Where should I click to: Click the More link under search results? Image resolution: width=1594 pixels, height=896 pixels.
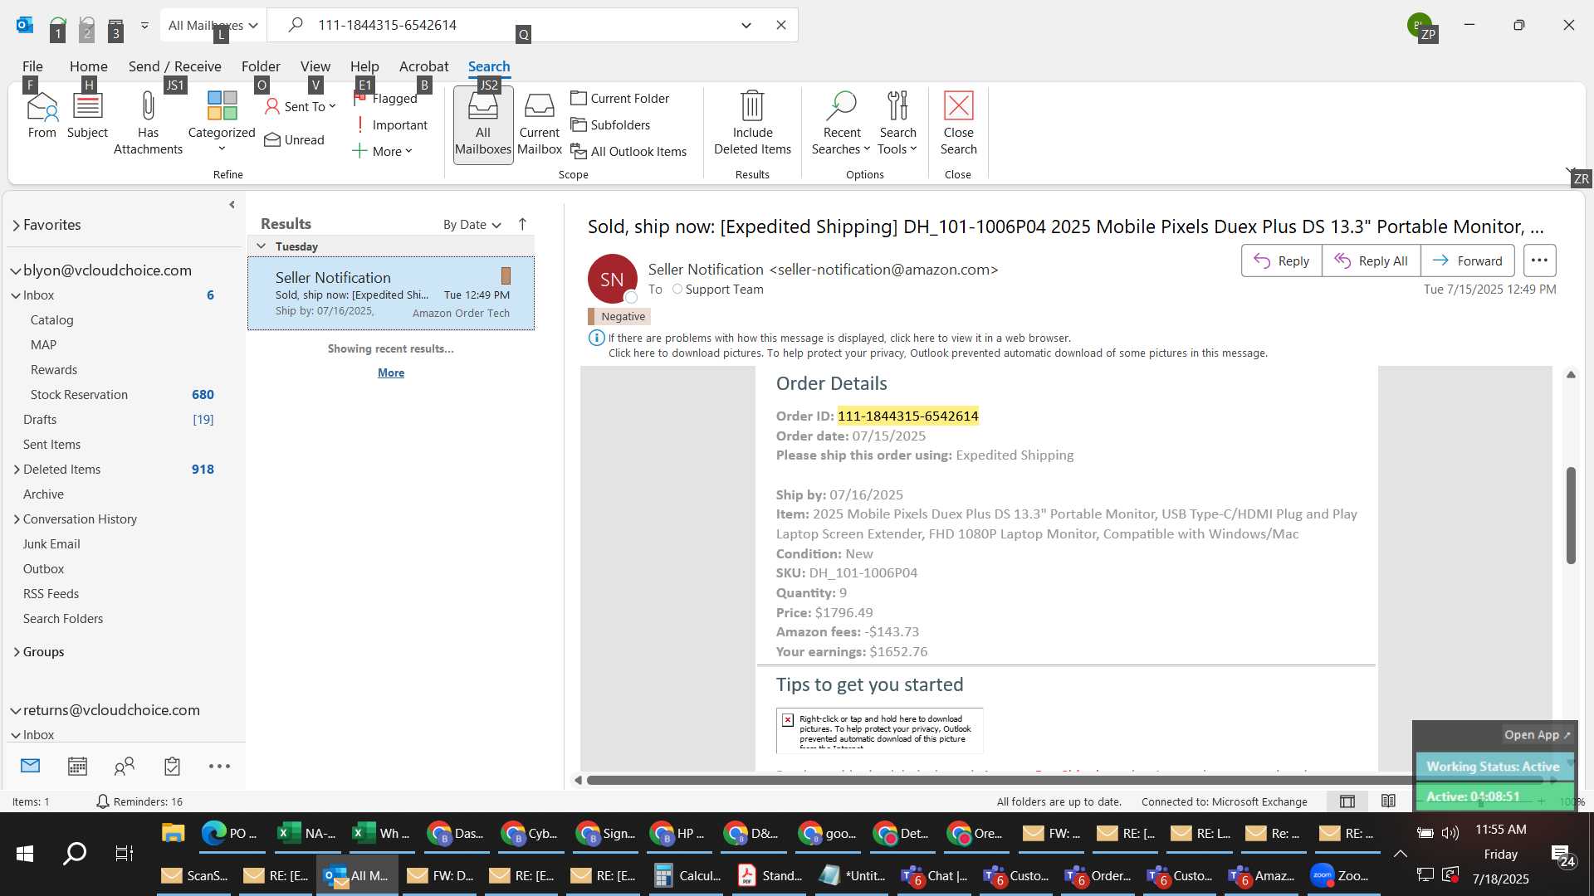pyautogui.click(x=390, y=373)
